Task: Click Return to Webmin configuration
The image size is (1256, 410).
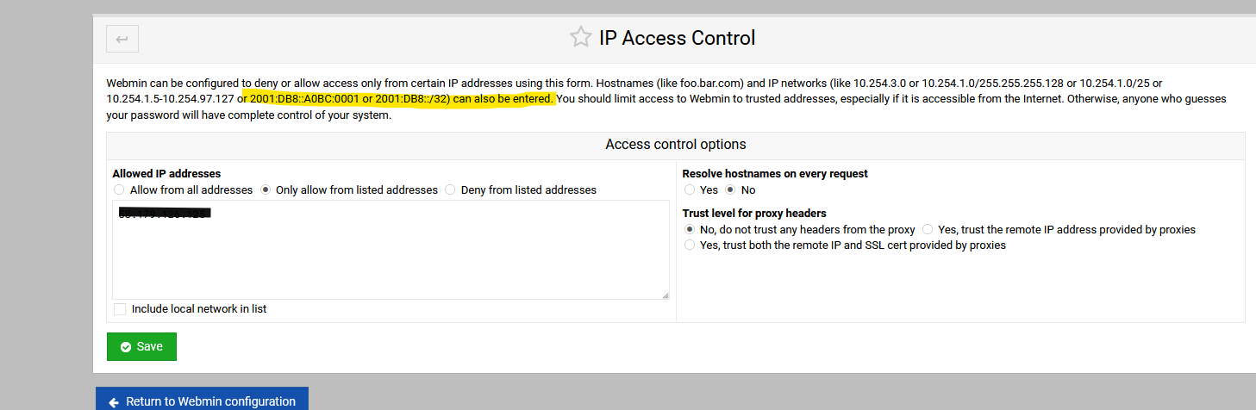Action: (x=202, y=401)
